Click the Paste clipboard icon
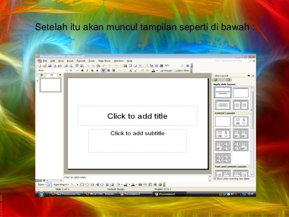This screenshot has height=217, width=289. 98,66
